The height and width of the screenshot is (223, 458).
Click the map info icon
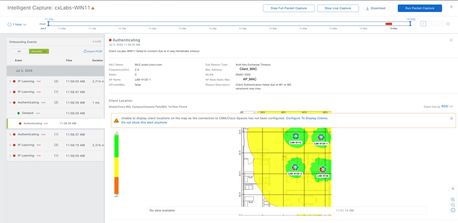coord(453,210)
